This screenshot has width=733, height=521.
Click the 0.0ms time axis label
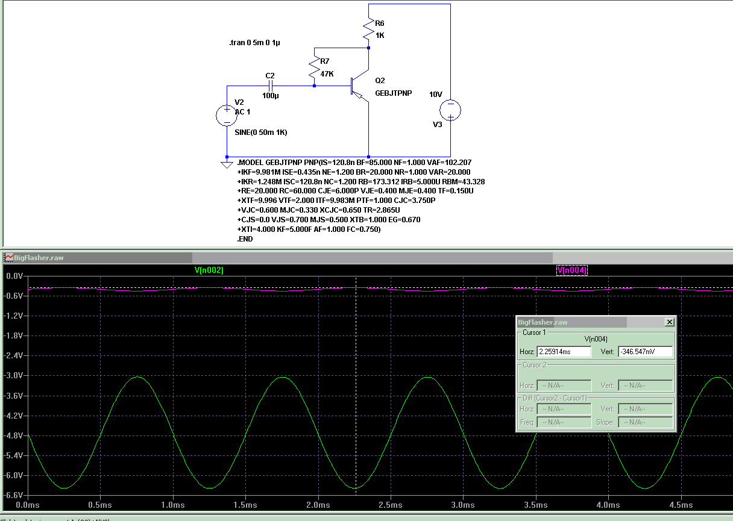pyautogui.click(x=28, y=505)
